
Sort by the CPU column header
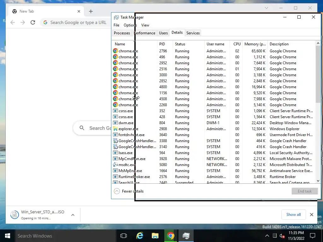[237, 44]
